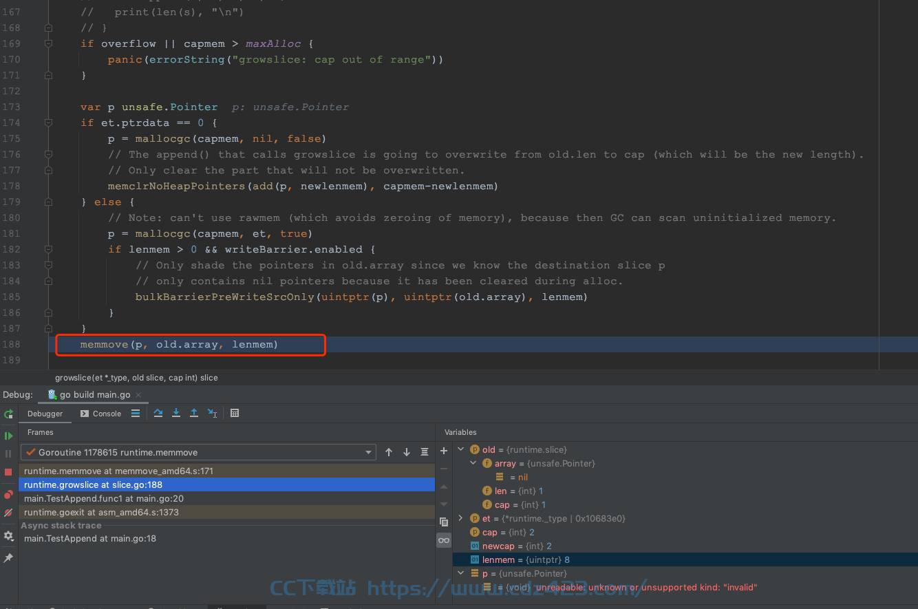Collapse the old variable node
Viewport: 918px width, 609px height.
pos(461,449)
